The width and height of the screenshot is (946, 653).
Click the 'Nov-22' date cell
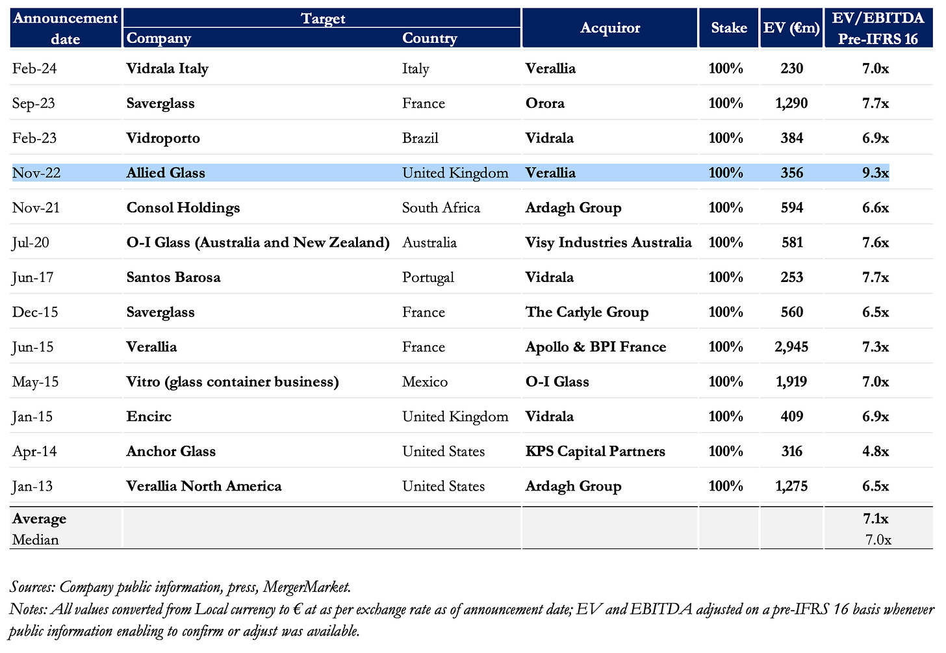(35, 173)
